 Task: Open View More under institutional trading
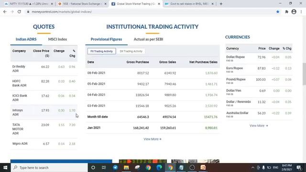tap(153, 139)
